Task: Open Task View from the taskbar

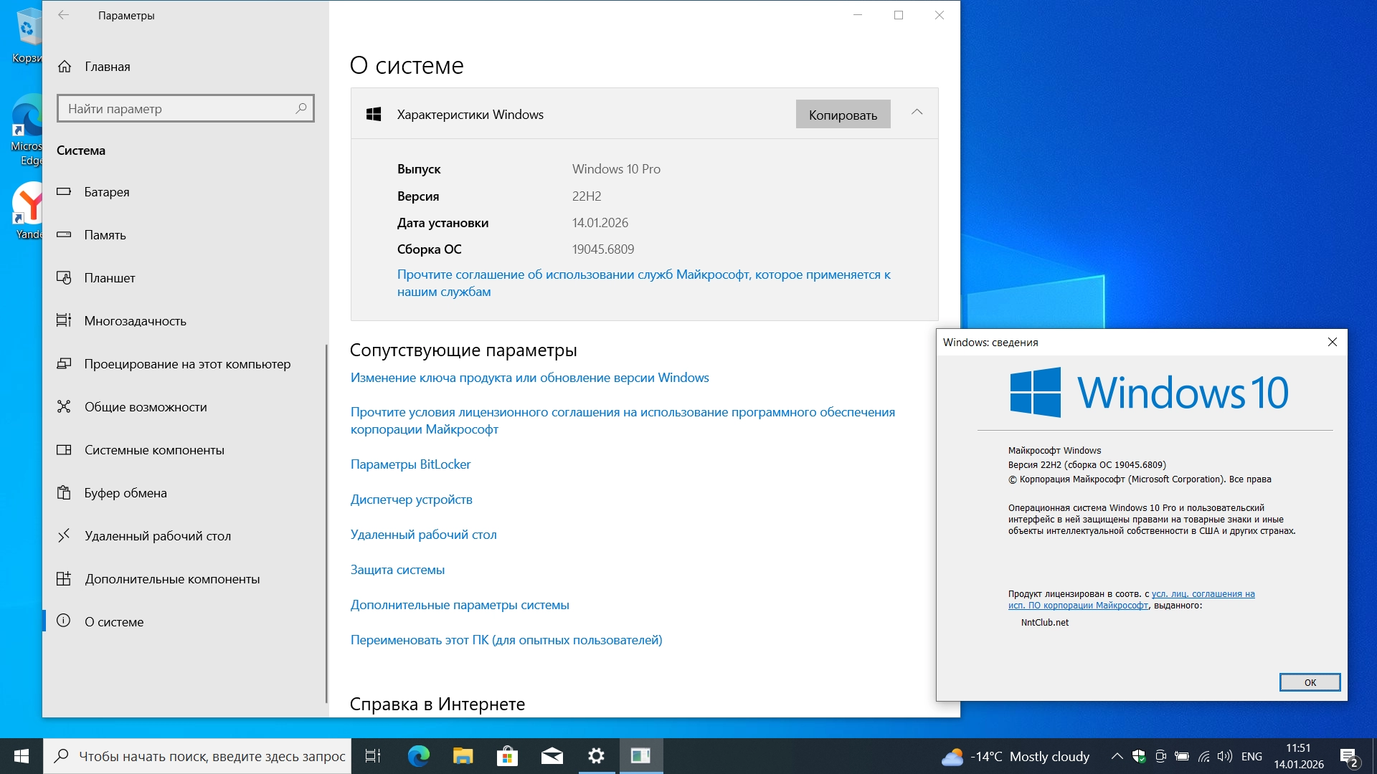Action: (373, 755)
